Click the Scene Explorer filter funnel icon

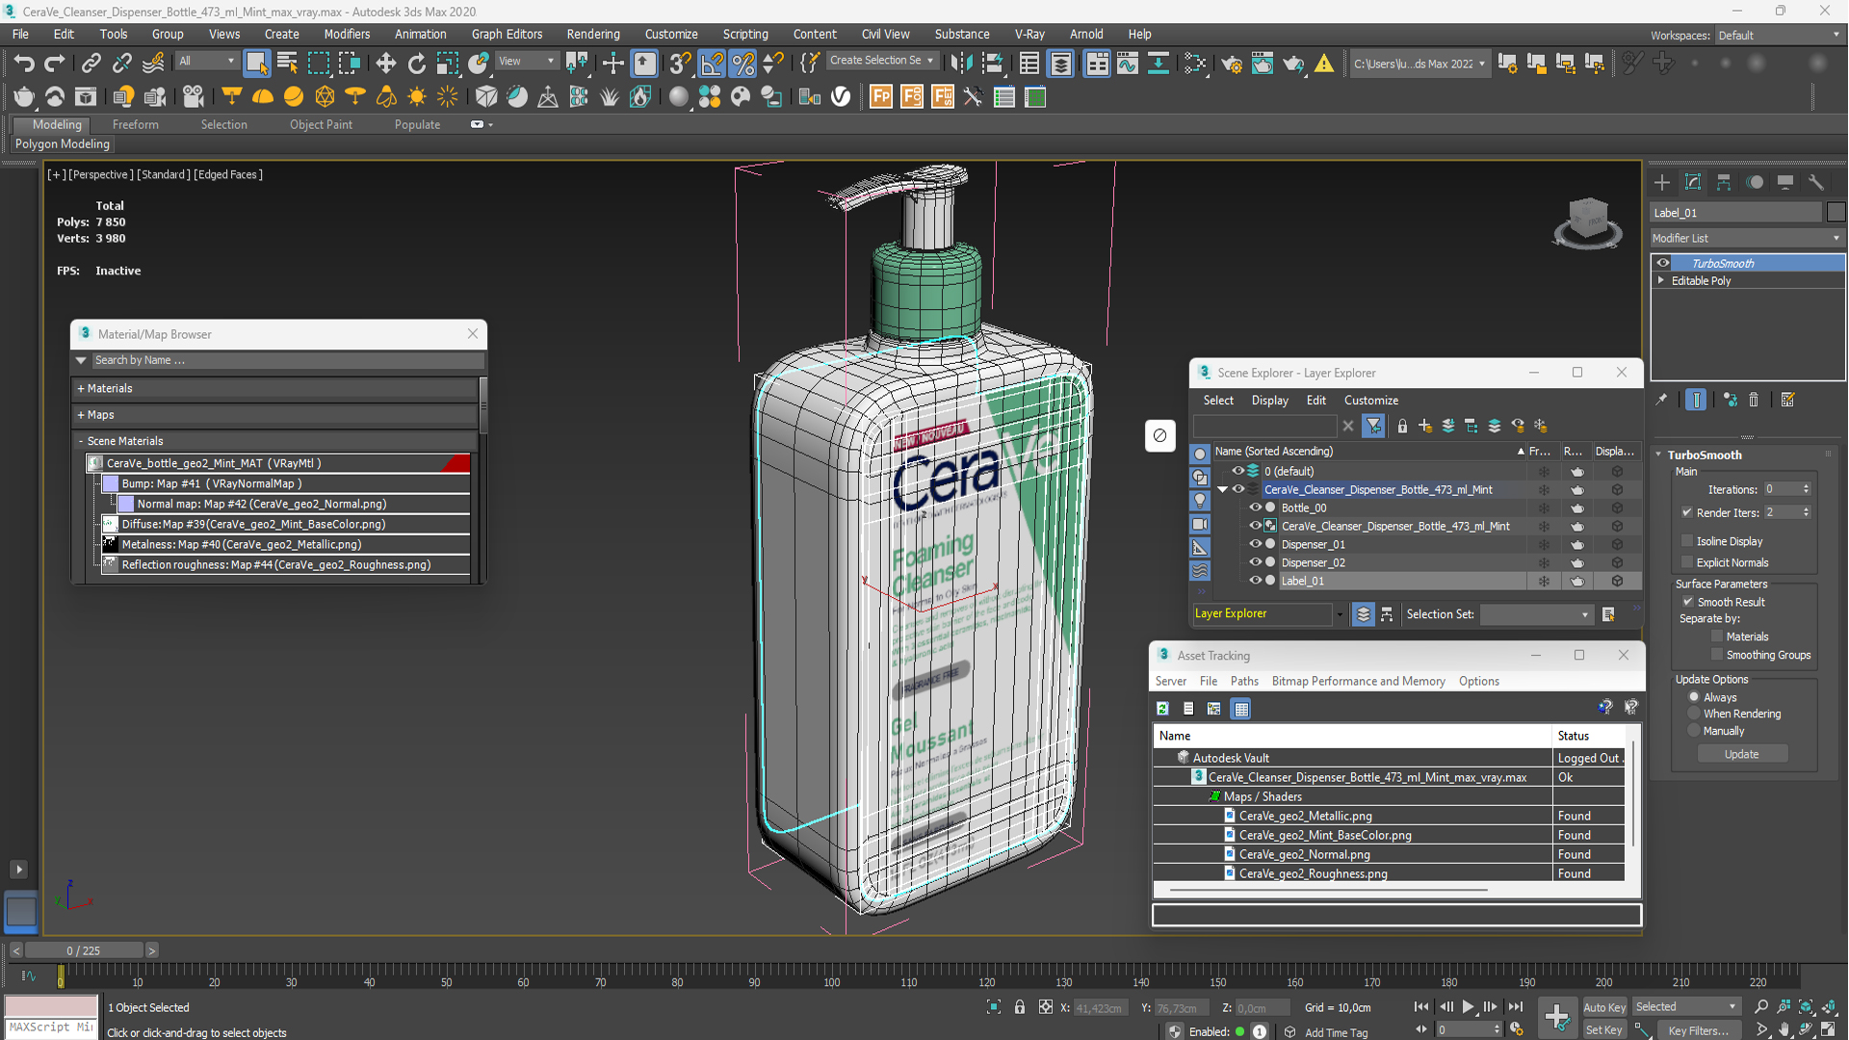[x=1373, y=426]
